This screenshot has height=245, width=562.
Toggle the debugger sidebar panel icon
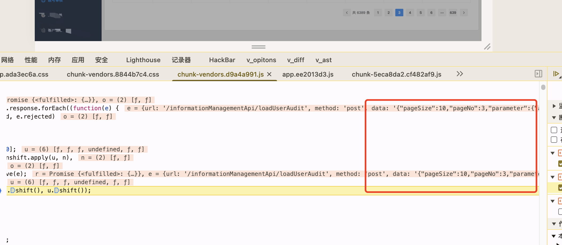coord(538,74)
